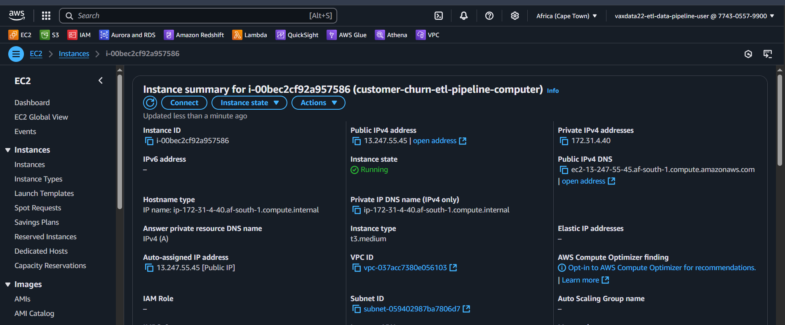The width and height of the screenshot is (785, 325).
Task: Open Events in sidebar
Action: point(25,132)
